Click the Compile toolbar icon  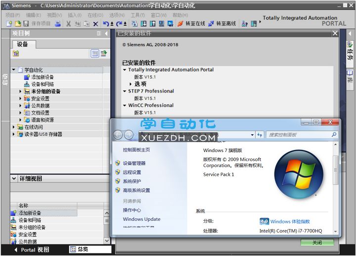(134, 23)
